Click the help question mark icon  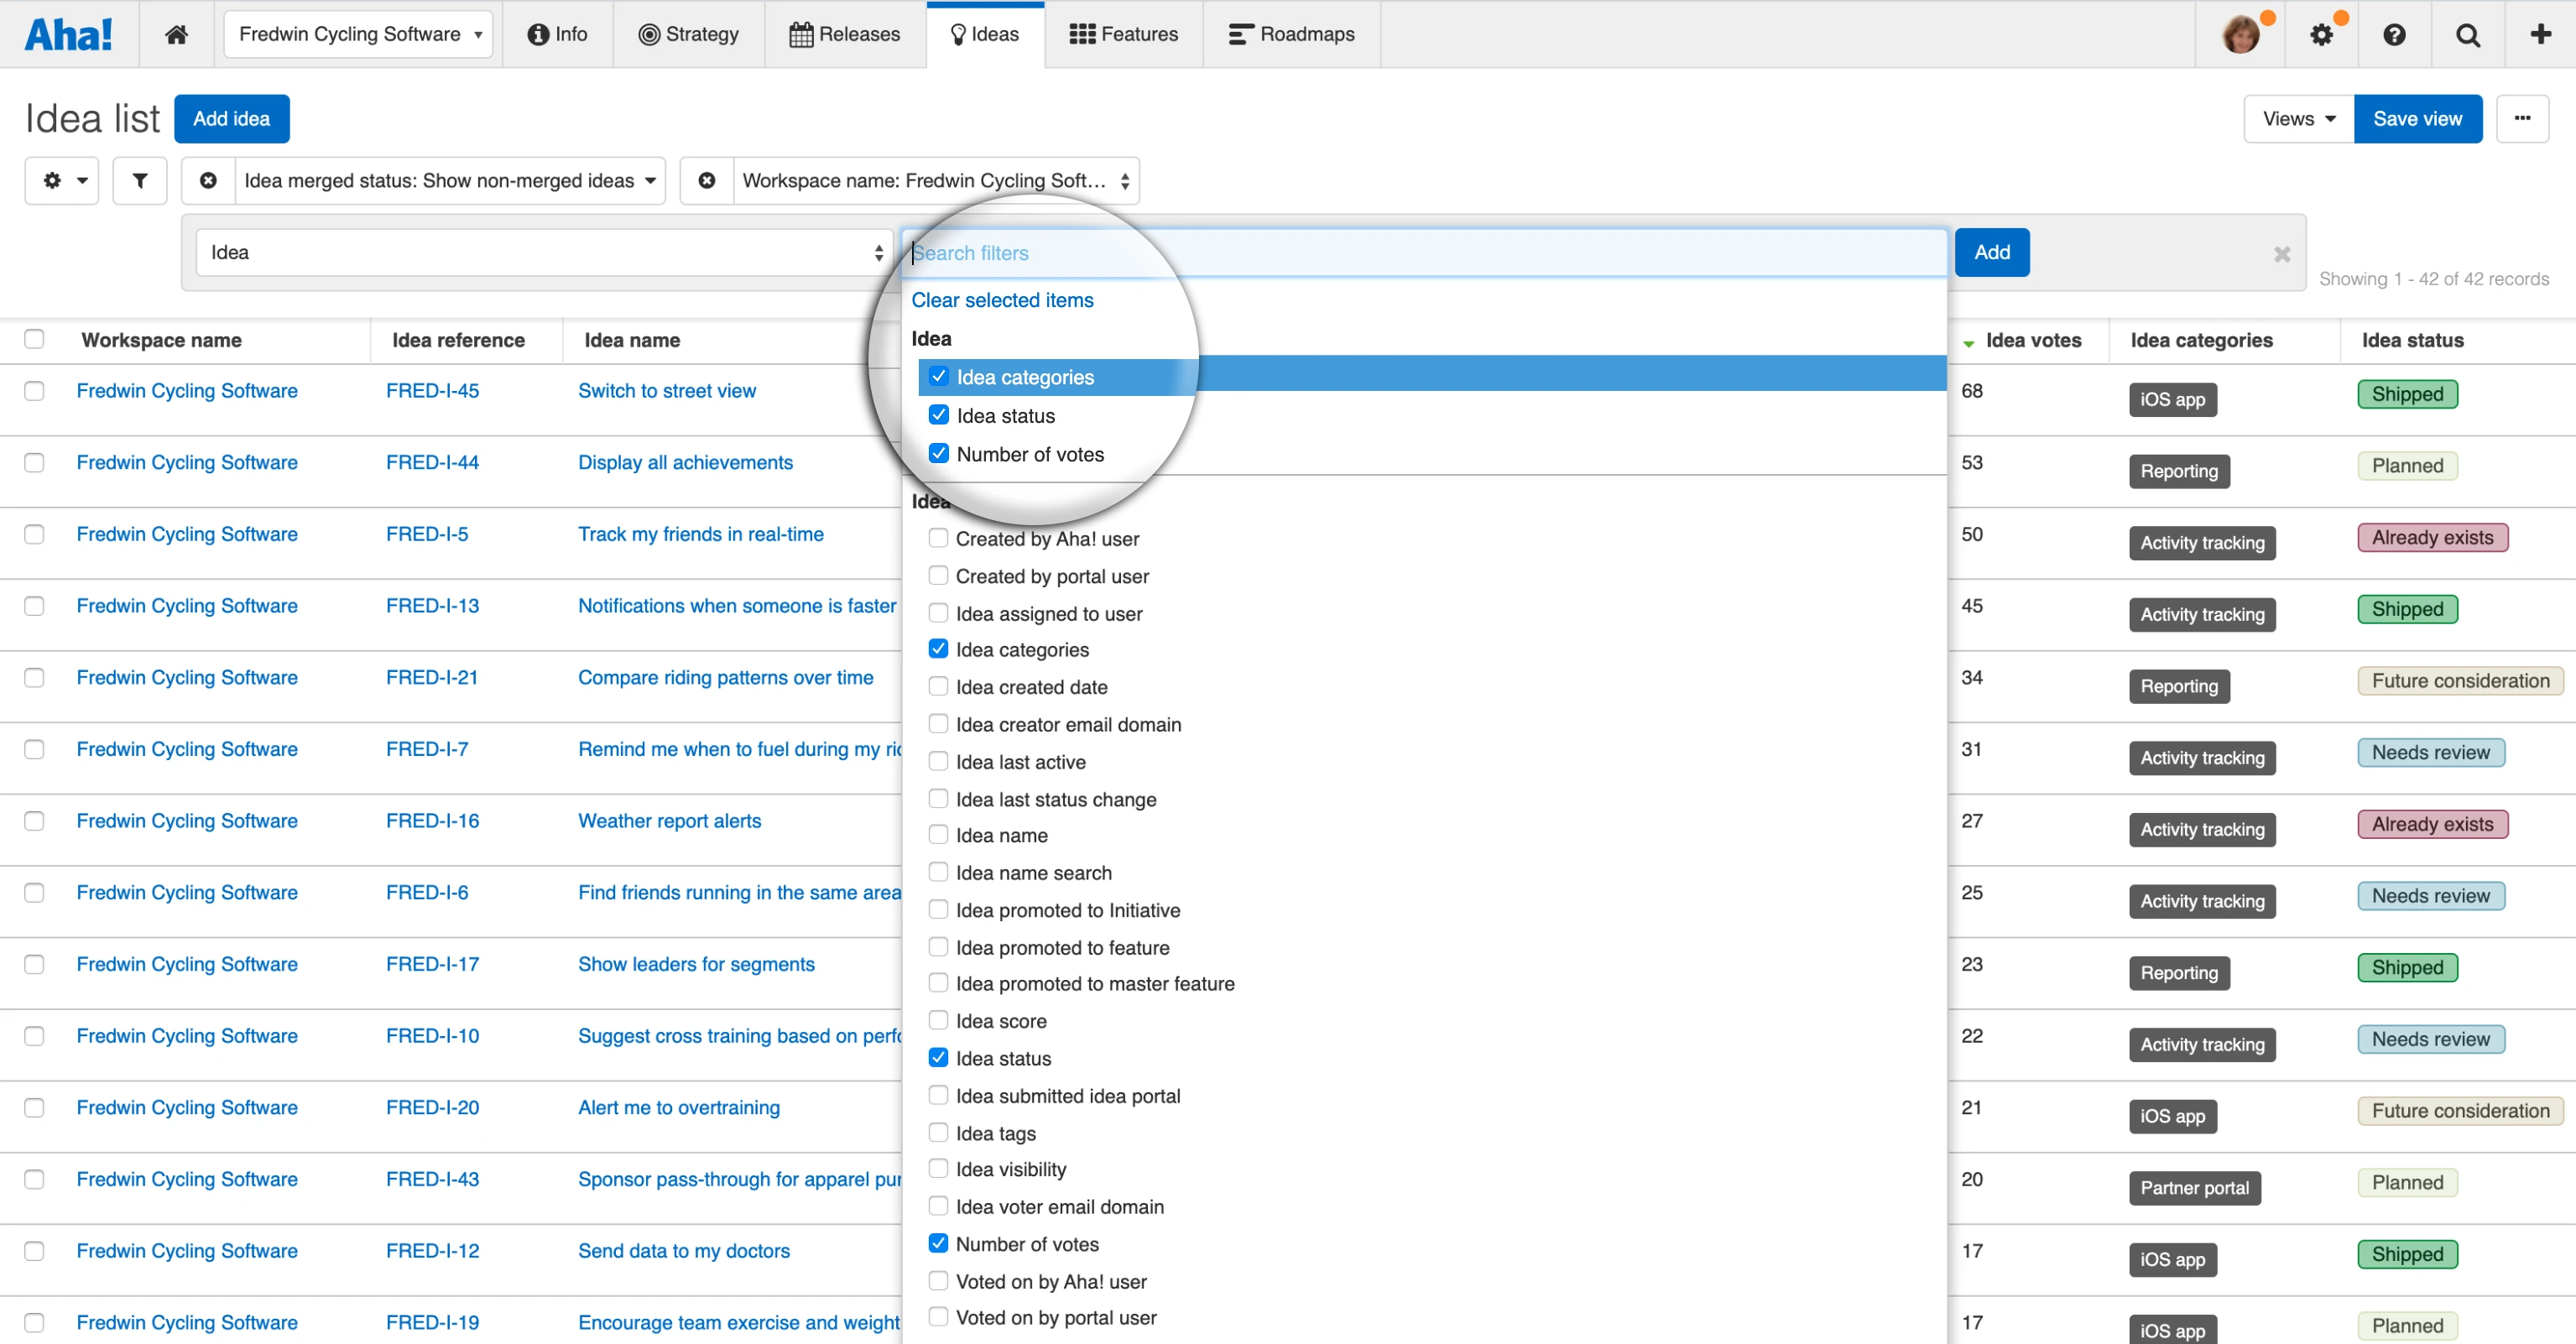(2394, 34)
